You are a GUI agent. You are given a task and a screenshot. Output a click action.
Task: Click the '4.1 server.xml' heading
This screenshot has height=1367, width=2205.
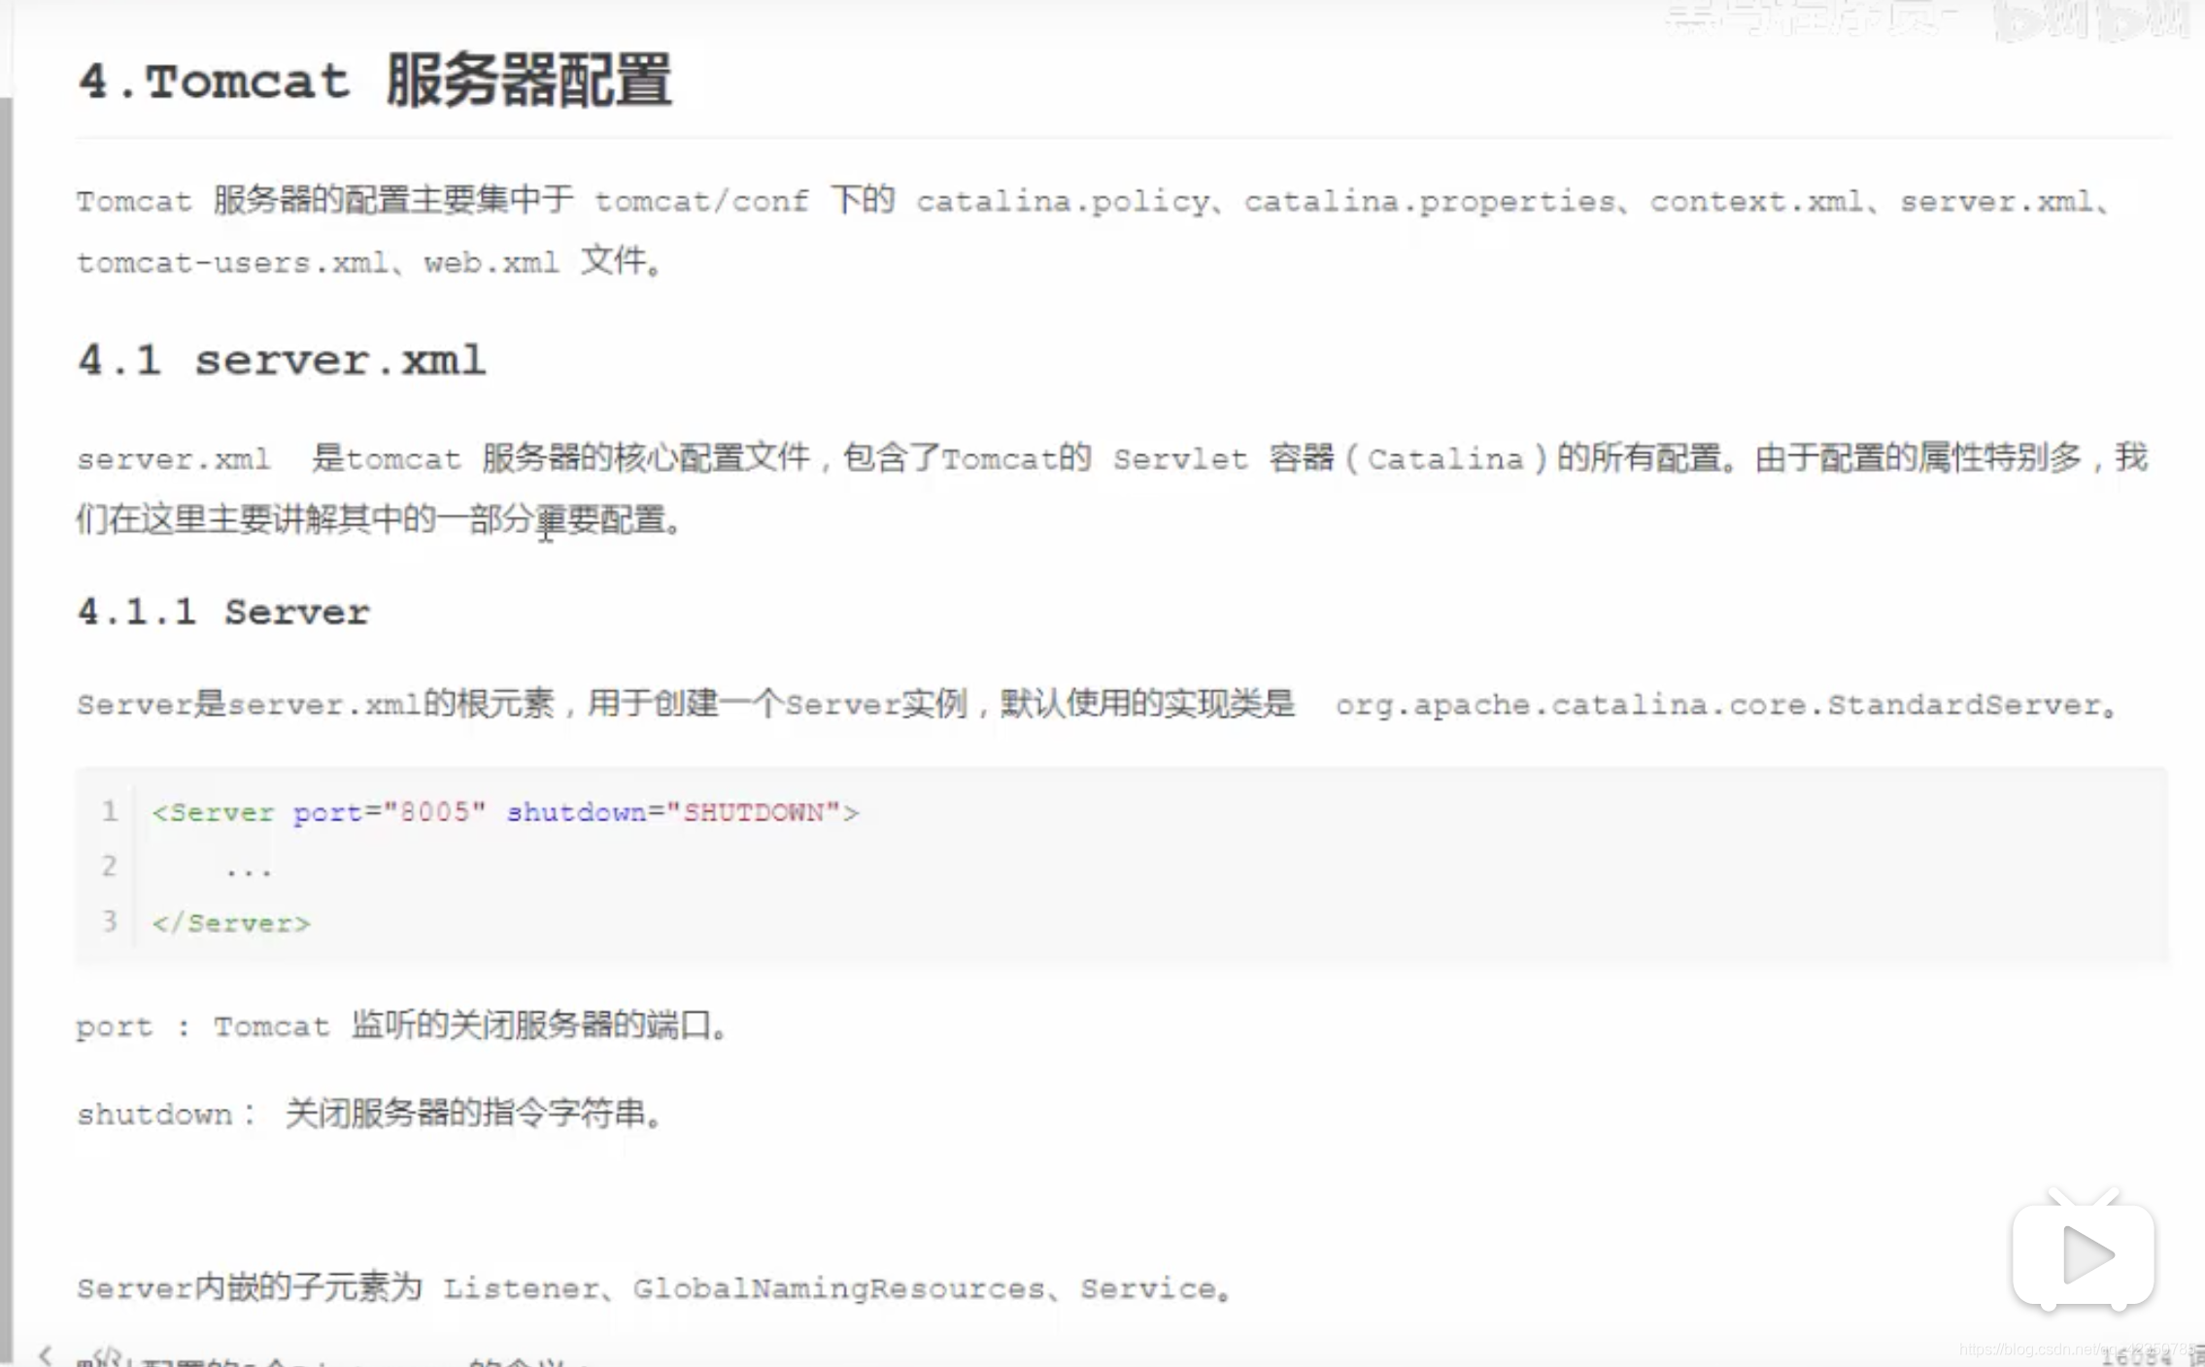click(281, 360)
